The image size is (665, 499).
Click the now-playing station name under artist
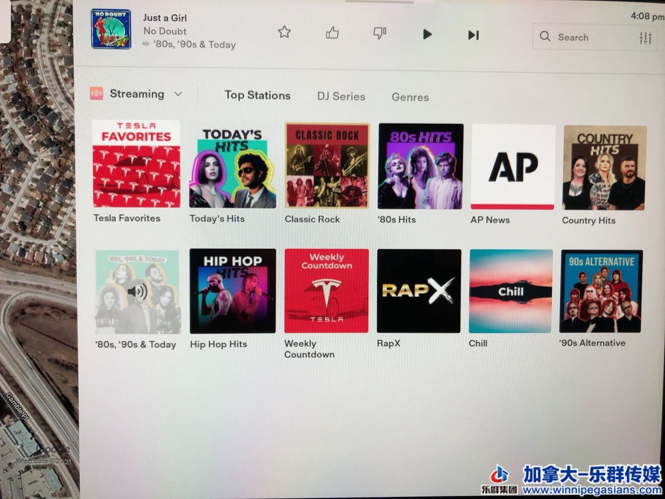(194, 45)
